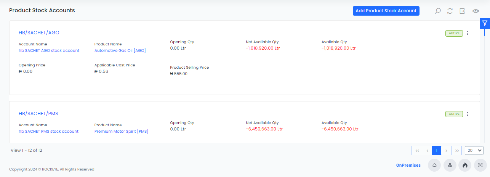Viewport: 490px width, 177px height.
Task: Click the ACTIVE status badge on HB/SACHET/AGO
Action: 454,33
